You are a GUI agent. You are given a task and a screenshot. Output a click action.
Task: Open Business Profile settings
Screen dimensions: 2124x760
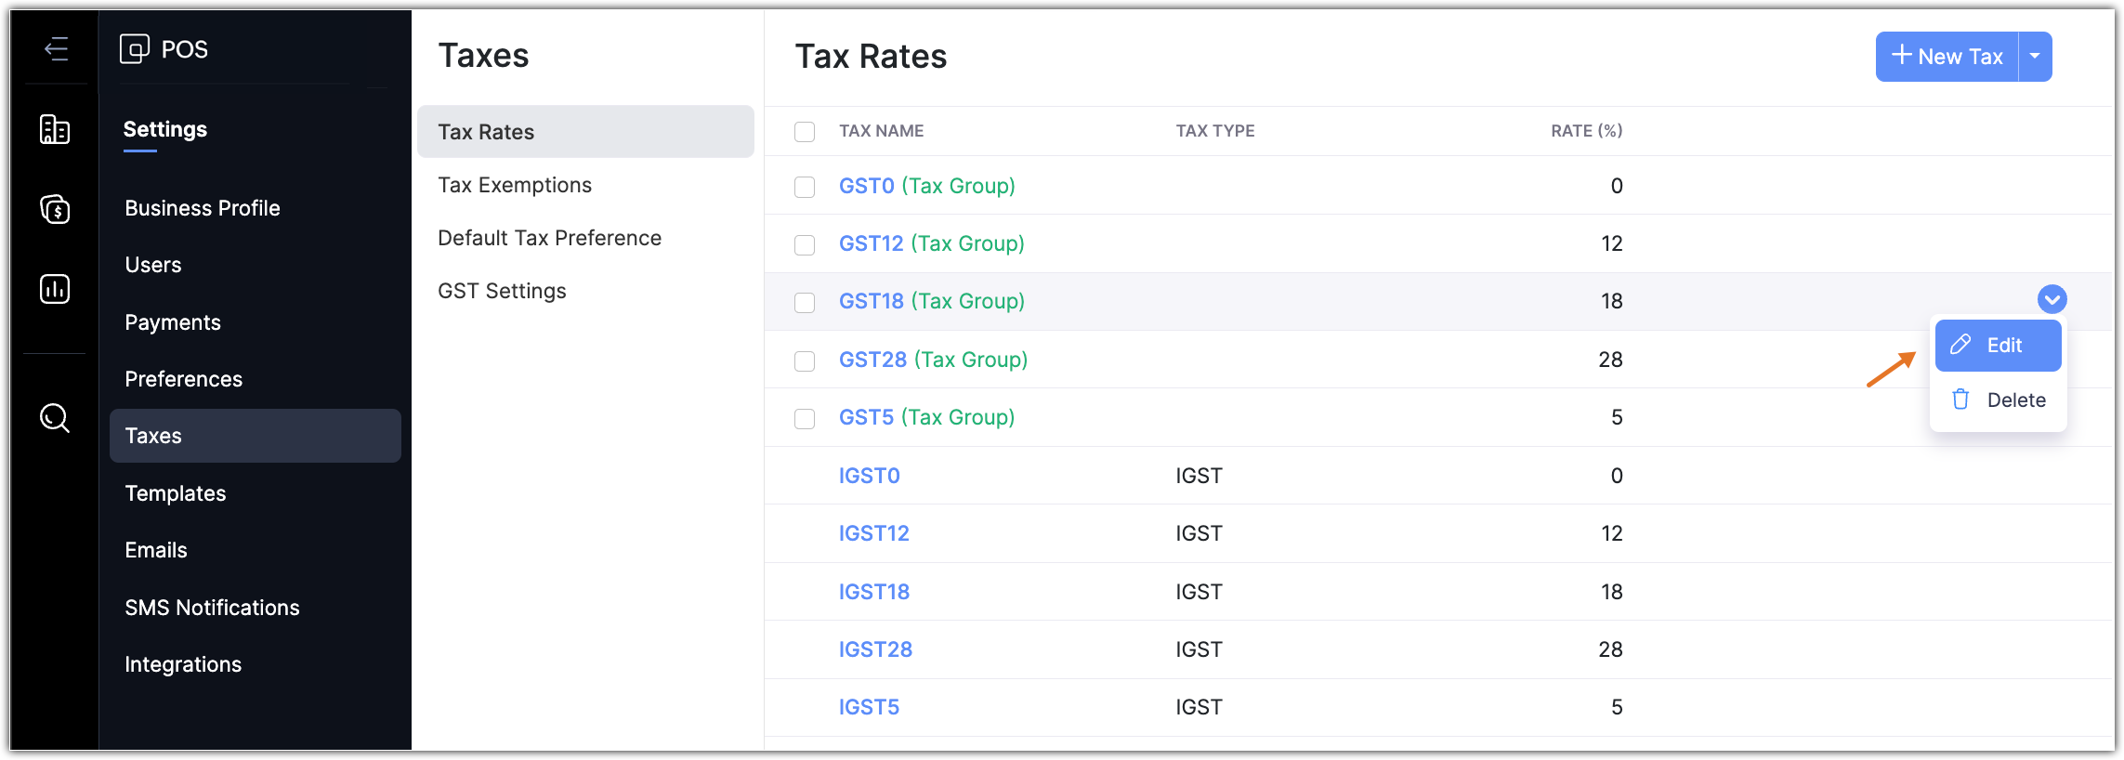203,208
